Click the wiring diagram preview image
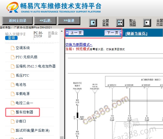This screenshot has width=163, height=139. [x=114, y=97]
